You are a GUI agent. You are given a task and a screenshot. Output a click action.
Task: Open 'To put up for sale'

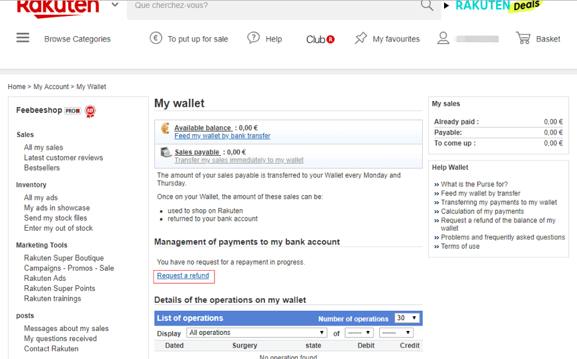click(198, 39)
